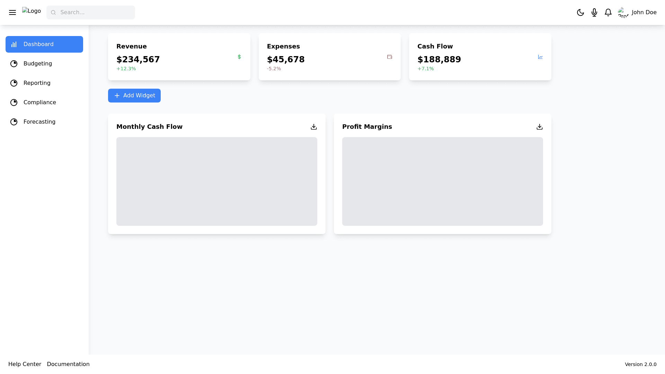The height and width of the screenshot is (374, 665).
Task: Click the Expenses wallet icon
Action: [x=390, y=57]
